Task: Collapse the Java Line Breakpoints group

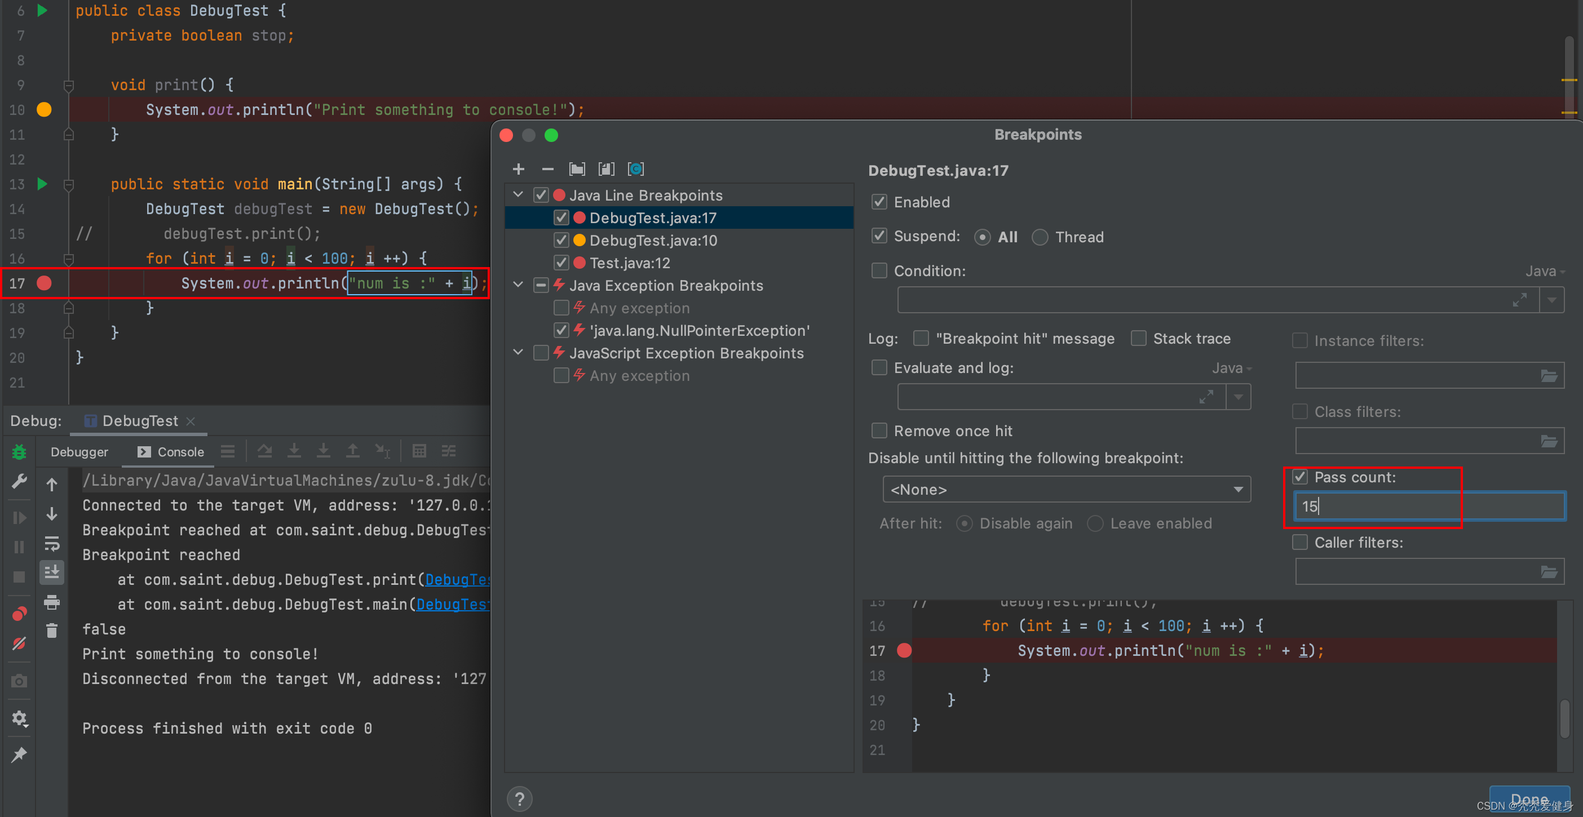Action: [518, 195]
